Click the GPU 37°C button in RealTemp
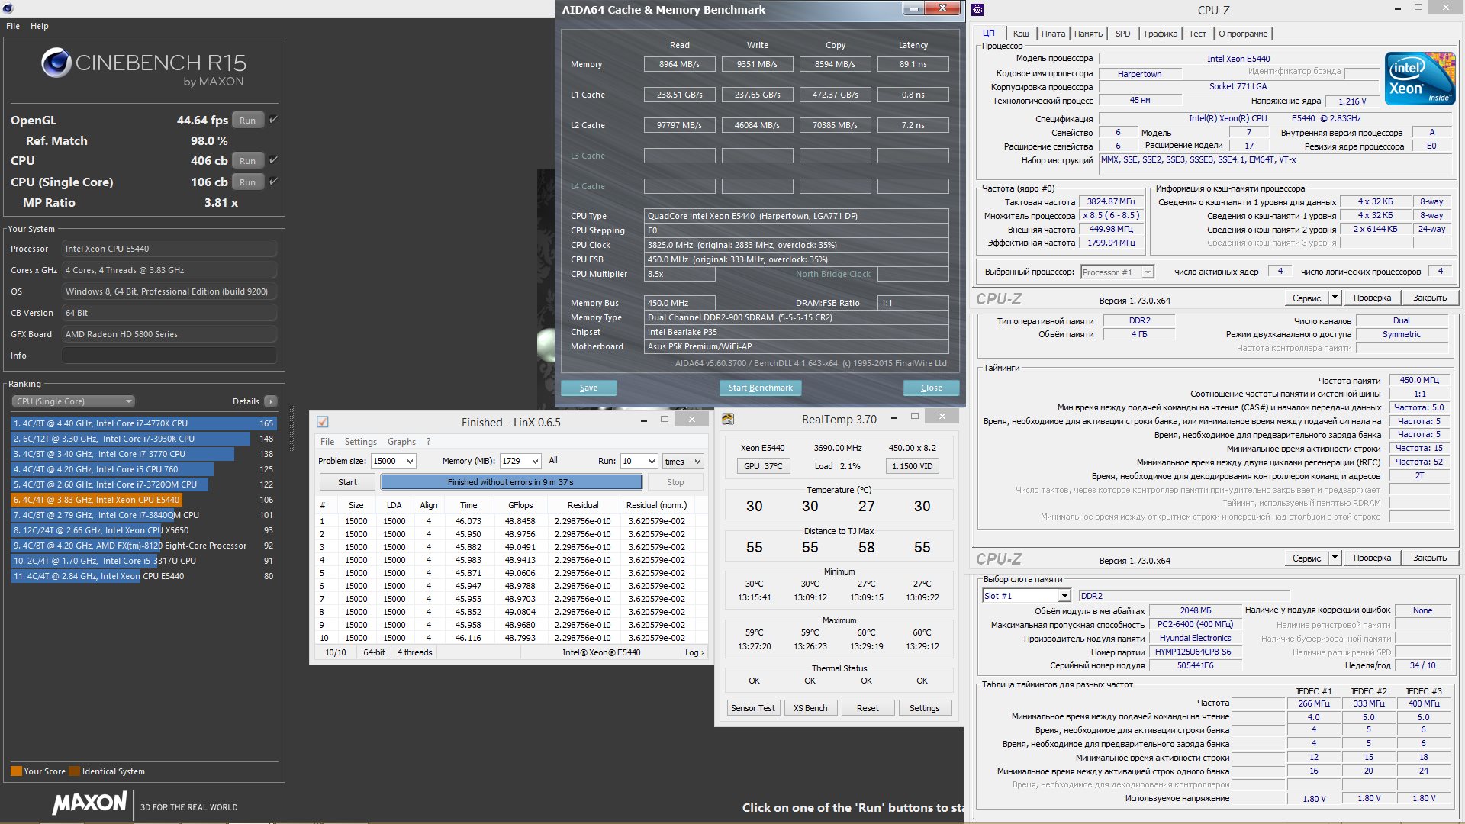The image size is (1465, 824). coord(763,466)
